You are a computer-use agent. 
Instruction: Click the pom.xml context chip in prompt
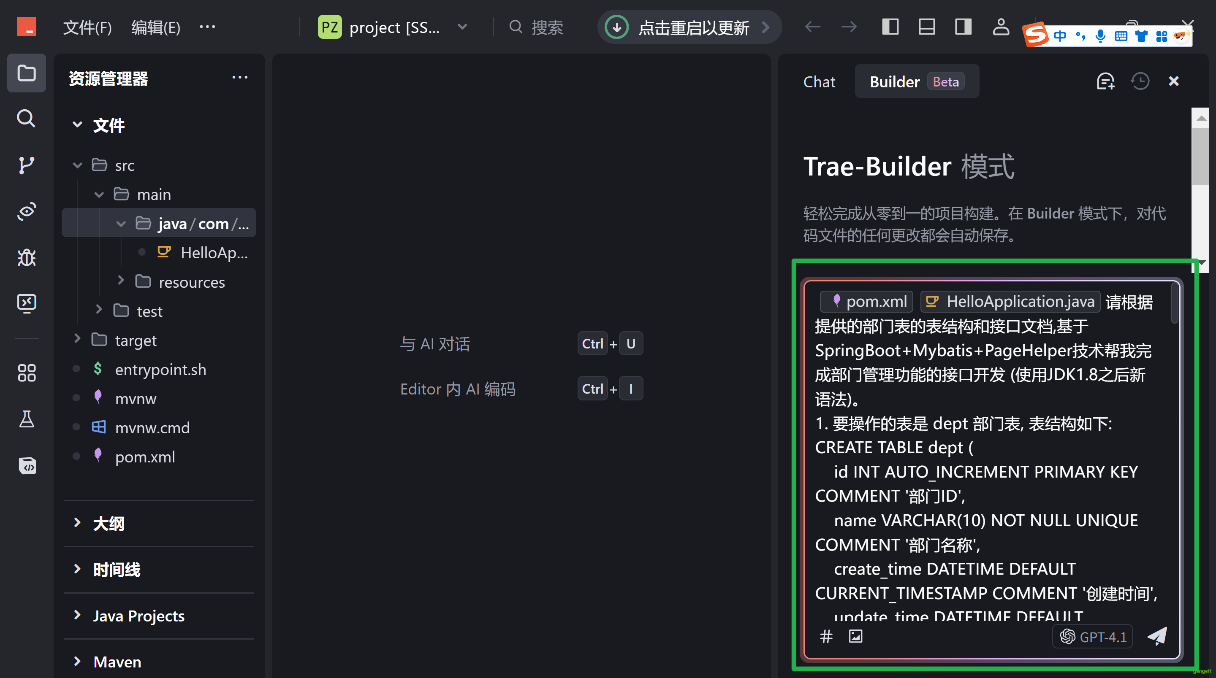point(866,302)
